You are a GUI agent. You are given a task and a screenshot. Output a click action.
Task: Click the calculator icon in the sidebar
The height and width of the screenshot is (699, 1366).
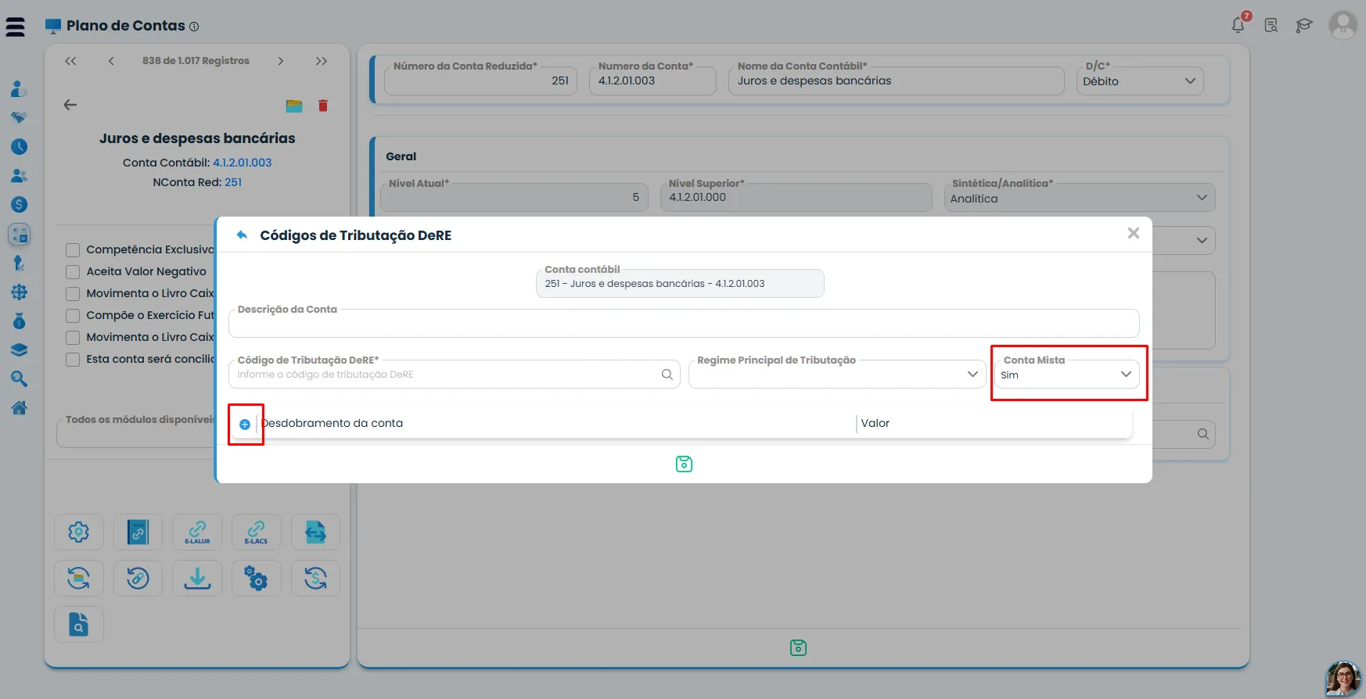tap(20, 234)
